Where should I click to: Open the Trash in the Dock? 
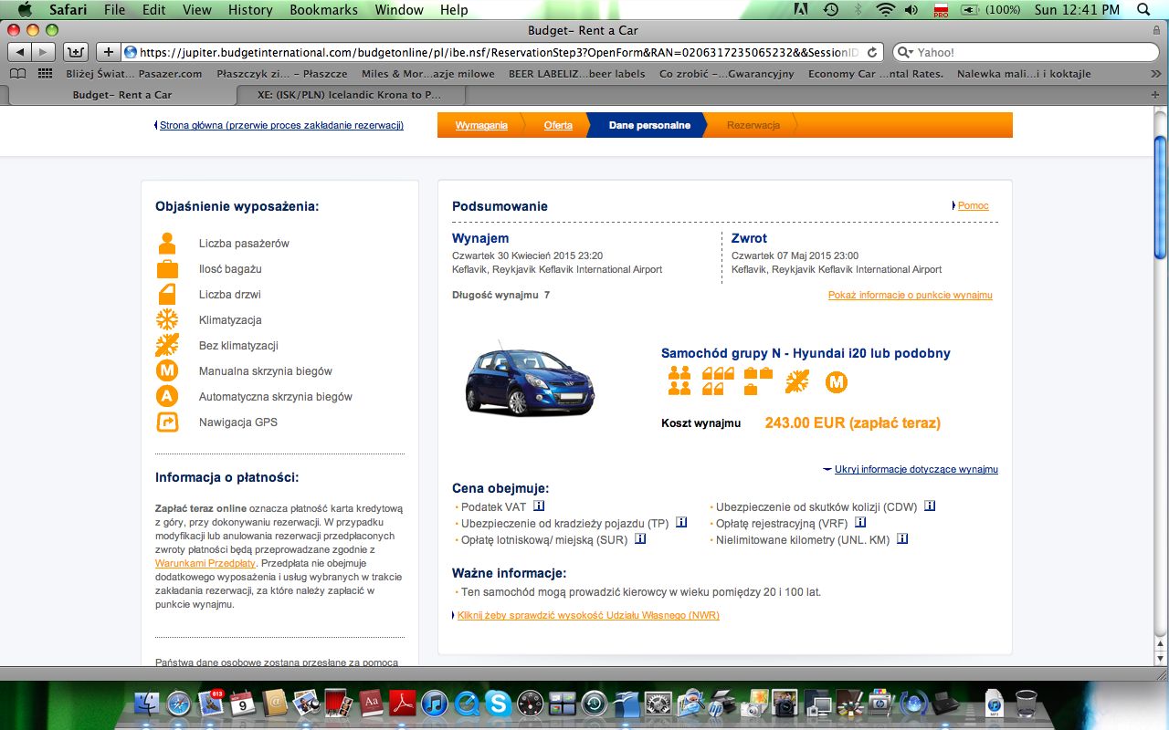click(x=1027, y=703)
